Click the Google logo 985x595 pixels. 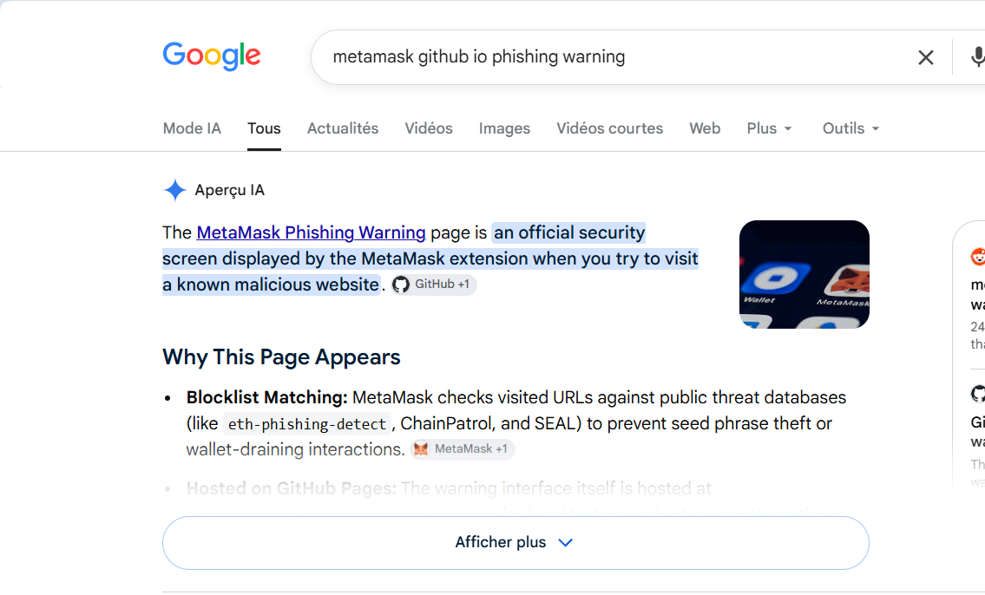(212, 56)
